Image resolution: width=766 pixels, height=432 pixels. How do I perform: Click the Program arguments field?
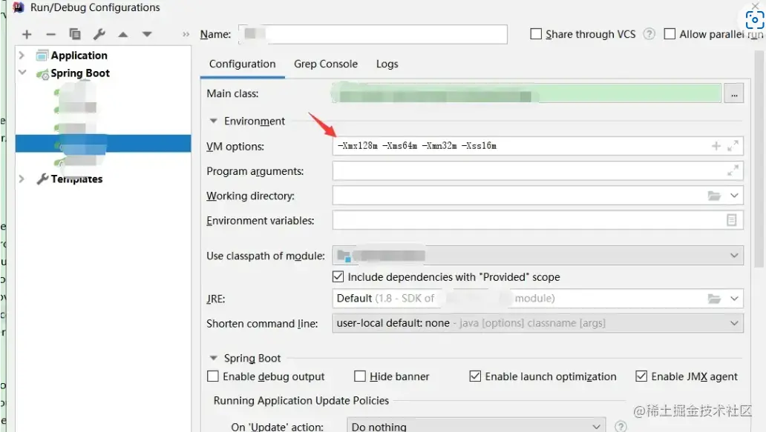pos(538,170)
